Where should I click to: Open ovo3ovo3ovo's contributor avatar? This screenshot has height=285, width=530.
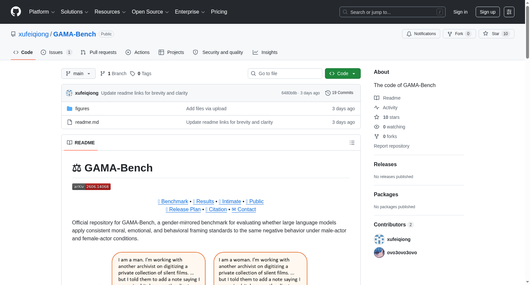[x=379, y=253]
